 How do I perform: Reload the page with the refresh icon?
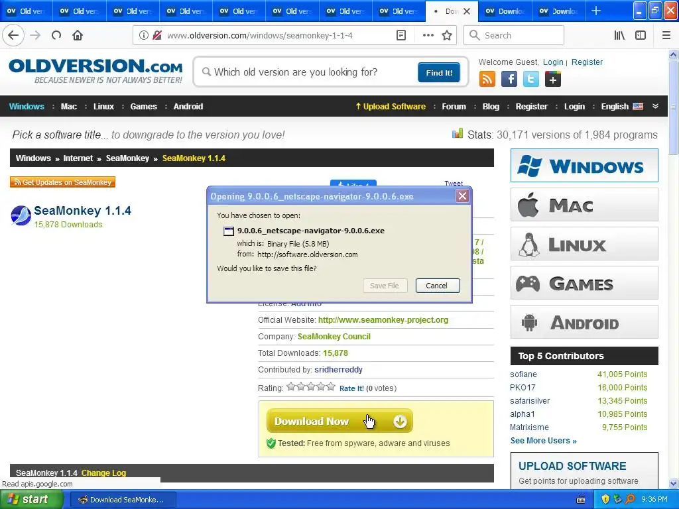coord(56,36)
